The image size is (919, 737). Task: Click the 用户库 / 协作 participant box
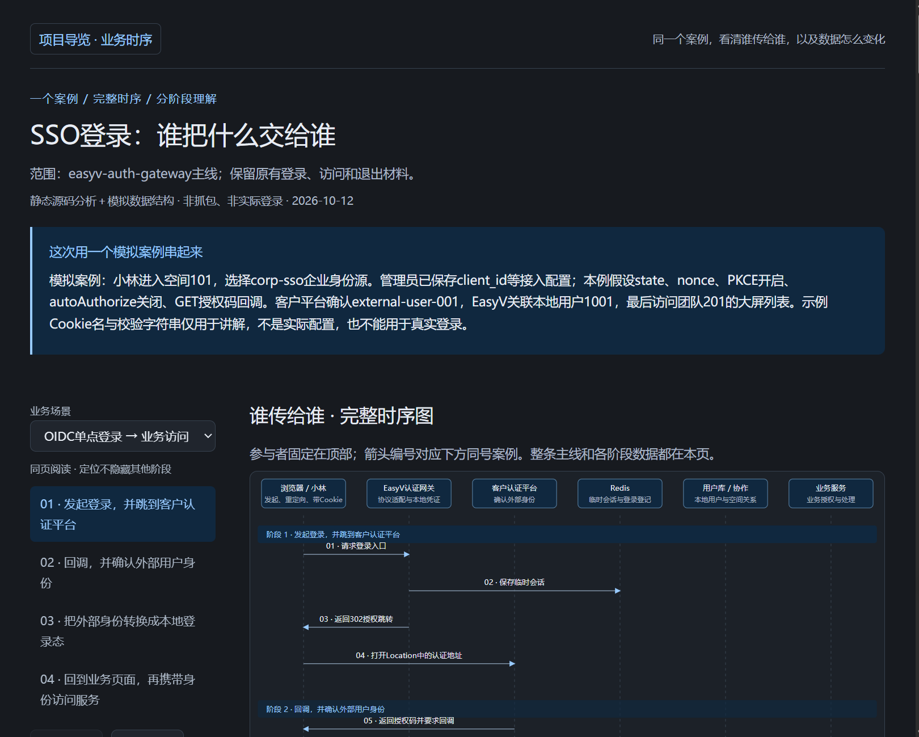726,494
